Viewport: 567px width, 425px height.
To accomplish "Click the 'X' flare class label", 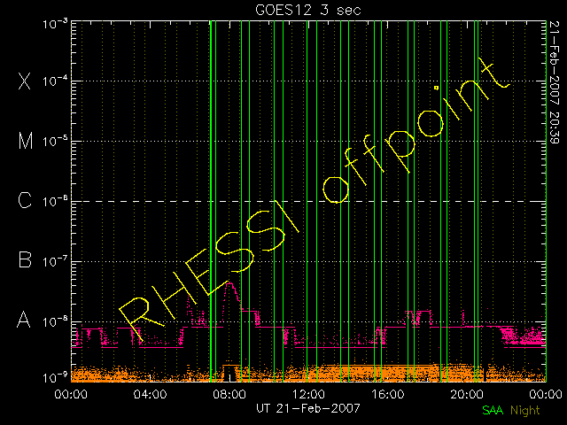I will coord(24,81).
